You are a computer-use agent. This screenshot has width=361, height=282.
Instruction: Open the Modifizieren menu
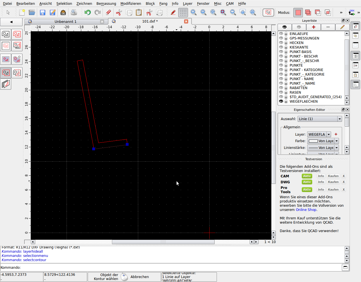click(x=131, y=4)
